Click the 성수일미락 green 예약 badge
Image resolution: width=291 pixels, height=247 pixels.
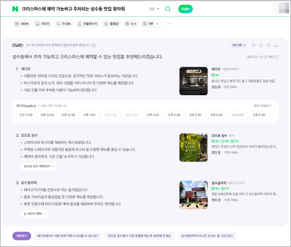215,189
